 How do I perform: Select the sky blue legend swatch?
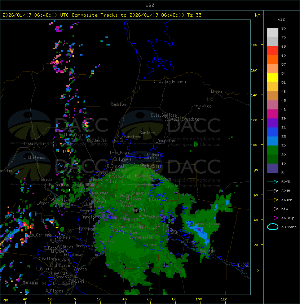273,141
